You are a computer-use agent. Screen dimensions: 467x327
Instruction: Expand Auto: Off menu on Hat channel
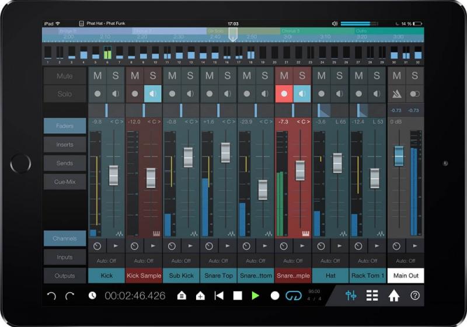[x=330, y=260]
